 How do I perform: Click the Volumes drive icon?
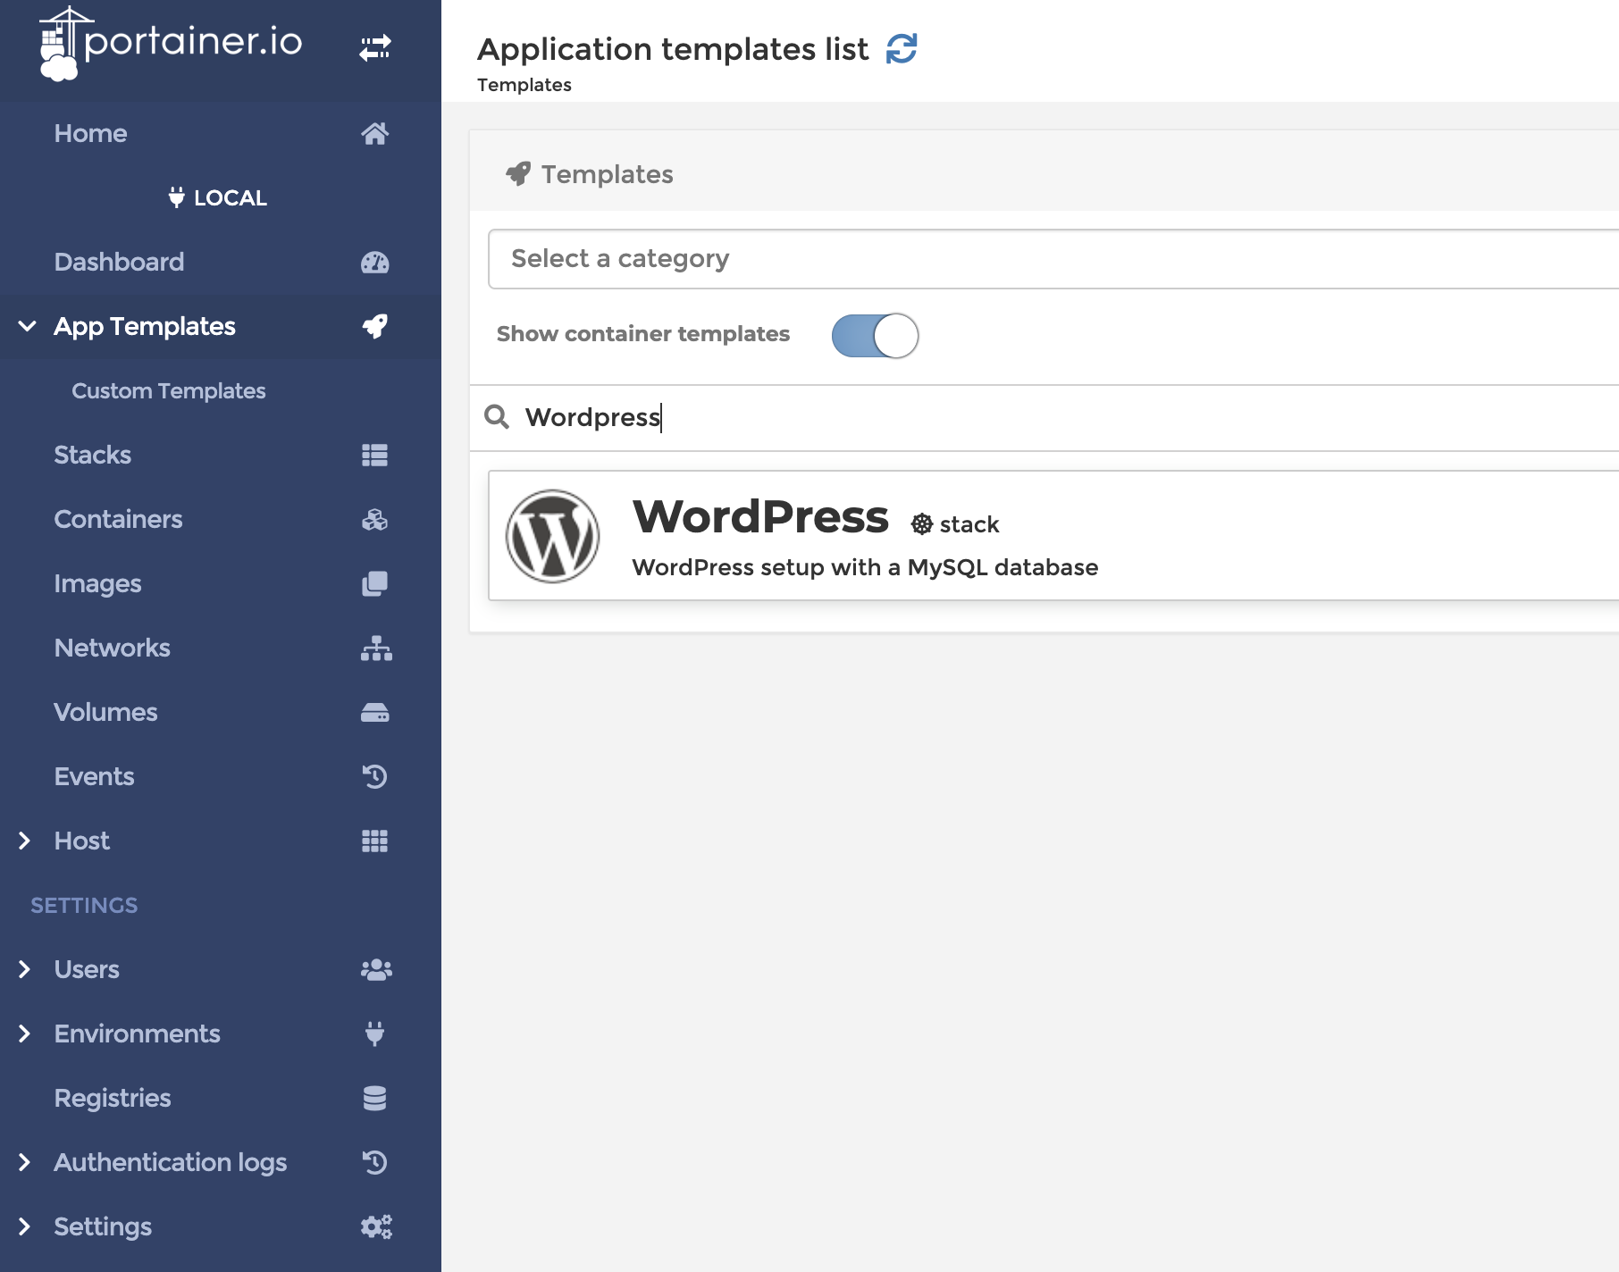point(374,713)
